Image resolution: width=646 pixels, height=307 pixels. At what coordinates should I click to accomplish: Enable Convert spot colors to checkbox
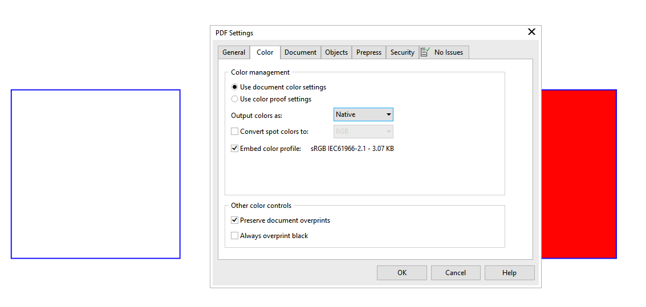(234, 132)
